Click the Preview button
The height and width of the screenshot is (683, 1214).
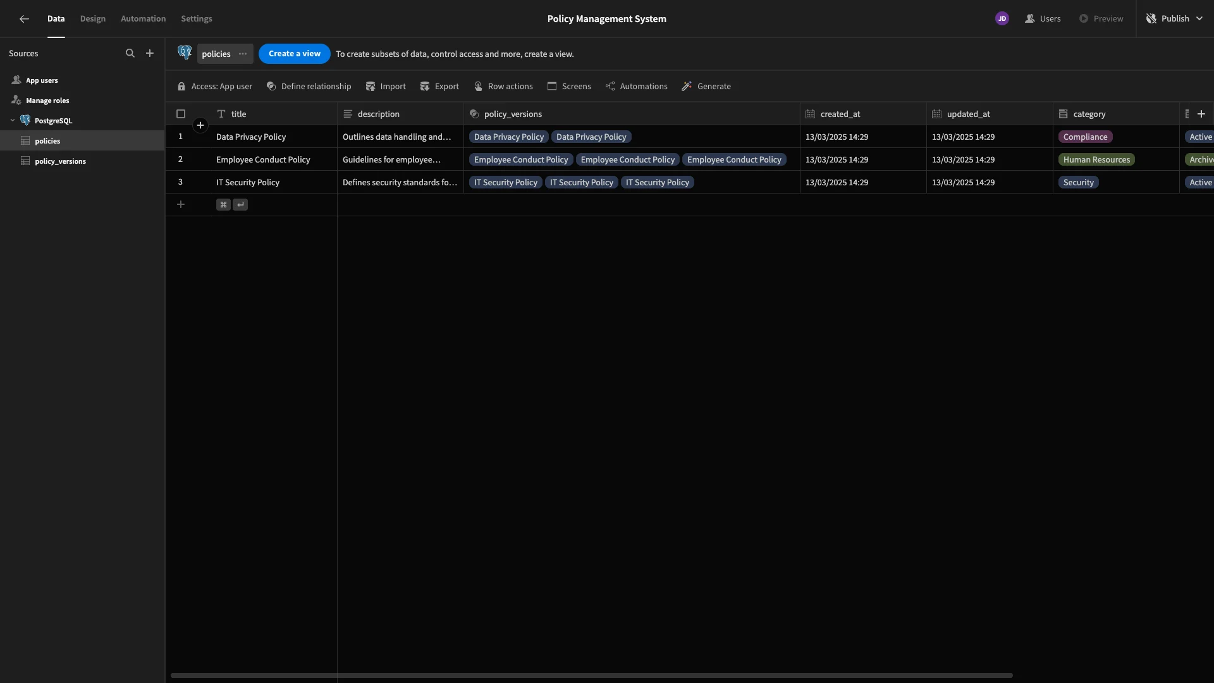(x=1101, y=19)
